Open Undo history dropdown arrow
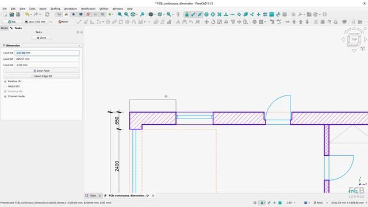 (31, 14)
